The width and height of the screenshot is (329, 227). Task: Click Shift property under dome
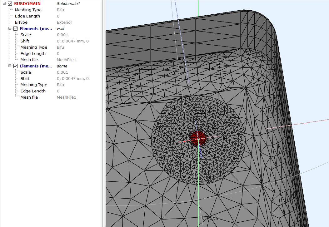(25, 79)
